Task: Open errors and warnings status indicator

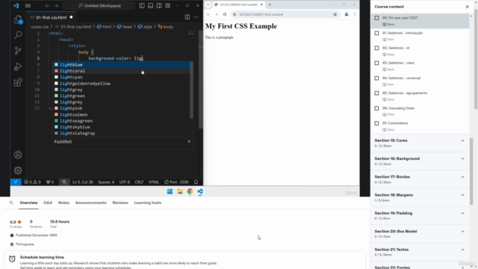Action: point(32,182)
